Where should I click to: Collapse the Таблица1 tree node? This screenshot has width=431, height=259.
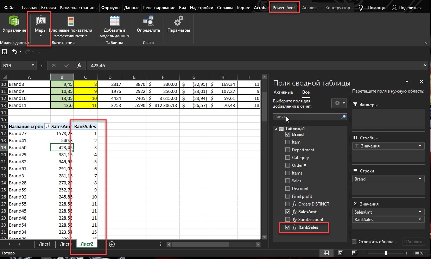click(x=275, y=129)
